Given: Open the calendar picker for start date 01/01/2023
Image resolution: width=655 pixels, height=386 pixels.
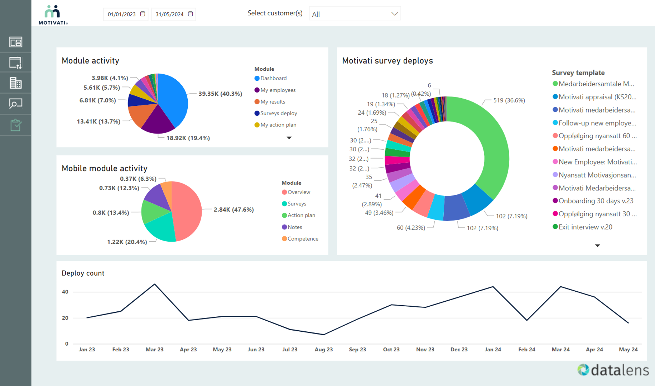Looking at the screenshot, I should [143, 14].
